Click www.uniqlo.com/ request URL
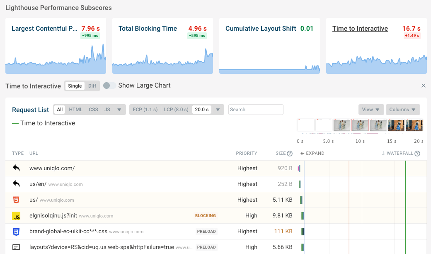Viewport: 431px width, 254px height. tap(52, 168)
